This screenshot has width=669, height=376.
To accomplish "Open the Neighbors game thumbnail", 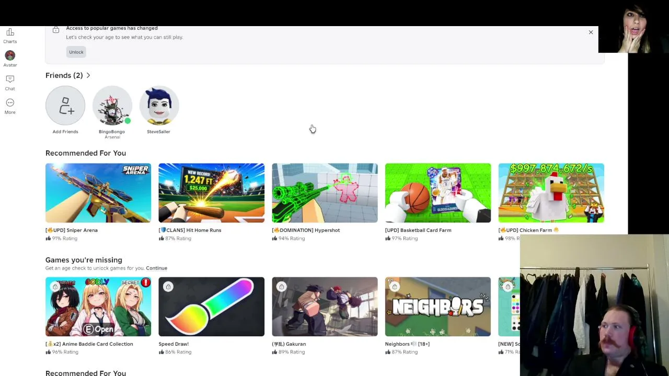I will (x=438, y=307).
